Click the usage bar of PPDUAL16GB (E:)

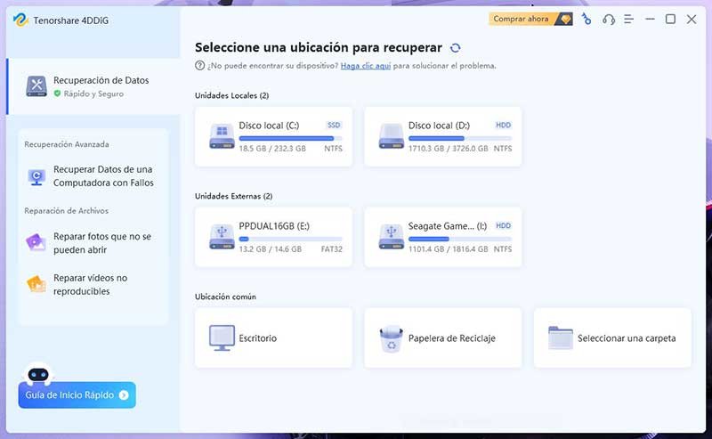point(291,239)
